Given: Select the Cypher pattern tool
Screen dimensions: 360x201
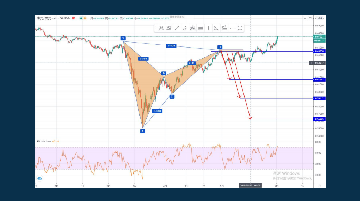Looking at the screenshot, I should pos(169,28).
